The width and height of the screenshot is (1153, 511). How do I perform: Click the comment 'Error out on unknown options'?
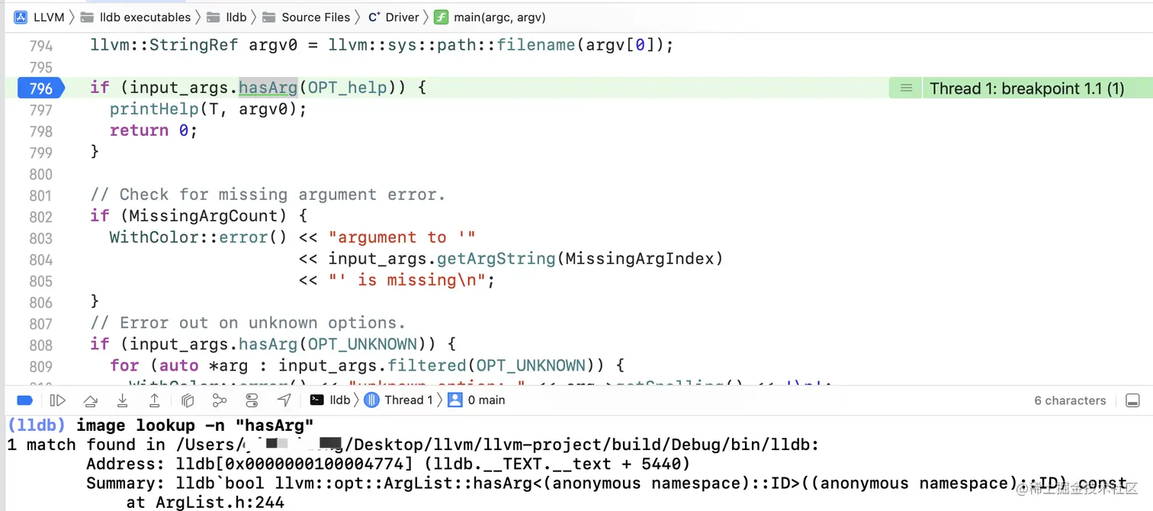pyautogui.click(x=248, y=323)
